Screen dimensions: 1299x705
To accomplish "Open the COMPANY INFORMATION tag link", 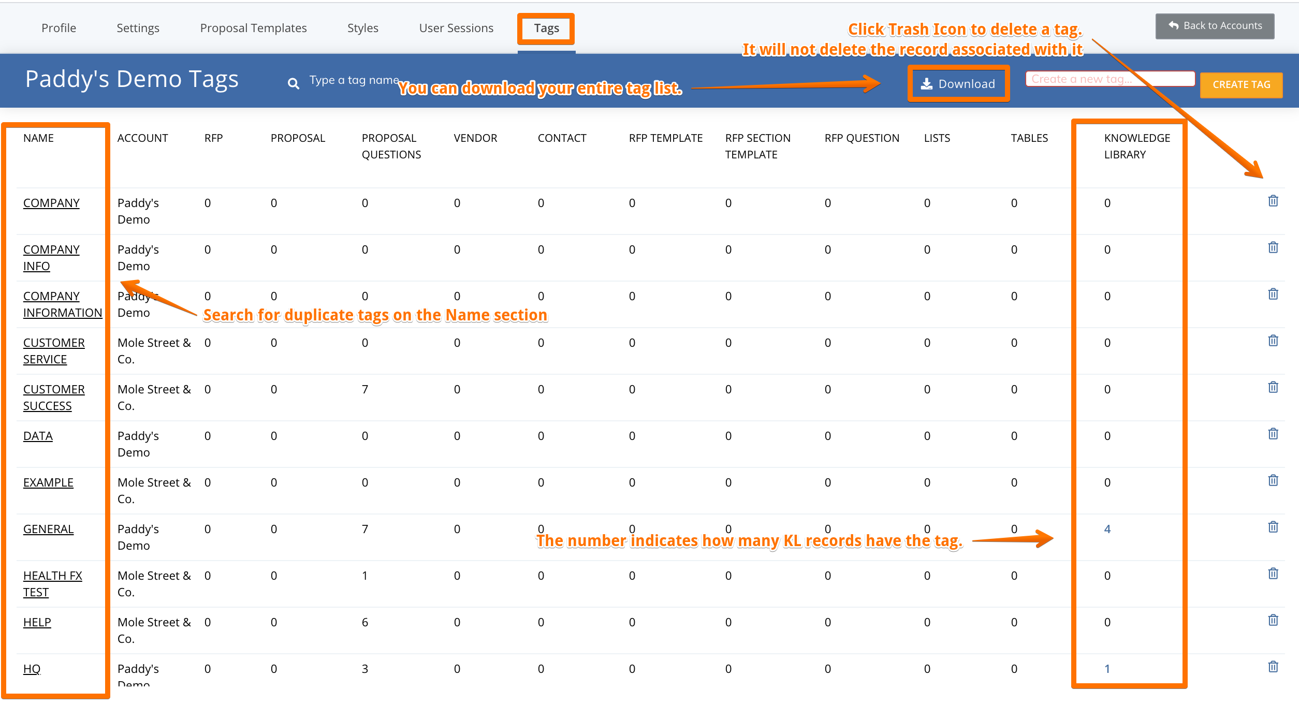I will click(63, 304).
